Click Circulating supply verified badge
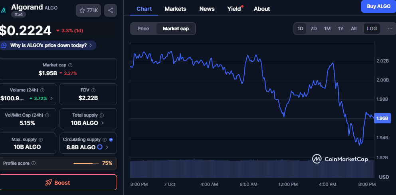Screen dimensions: 396x195 (111, 140)
